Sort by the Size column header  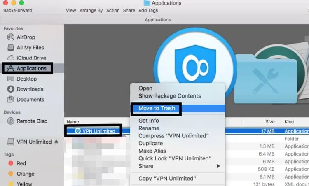click(270, 122)
